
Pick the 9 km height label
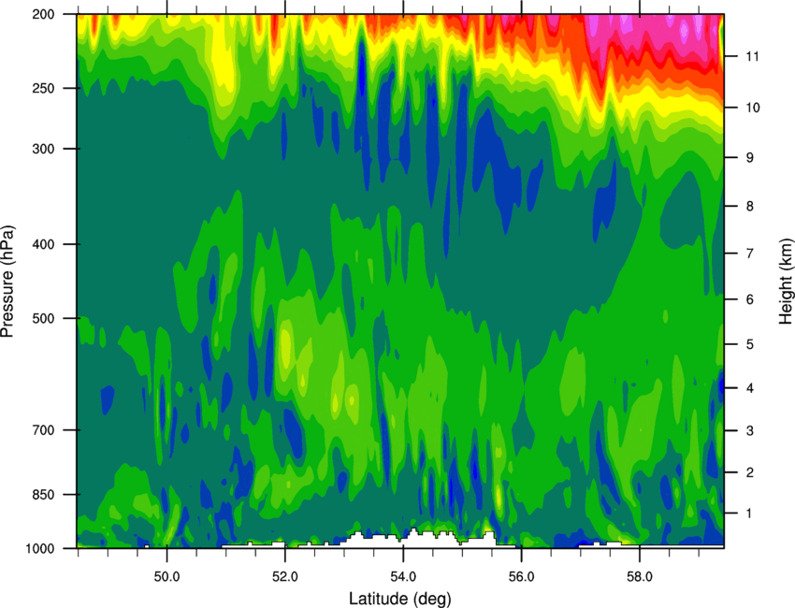click(x=750, y=158)
